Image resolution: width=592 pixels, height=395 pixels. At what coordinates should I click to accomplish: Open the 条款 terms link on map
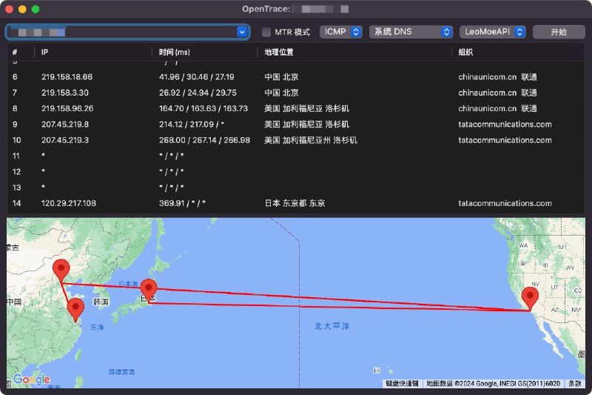tap(575, 383)
